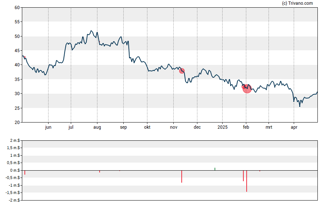
Task: Click the red bubble marker in November
Action: click(182, 71)
